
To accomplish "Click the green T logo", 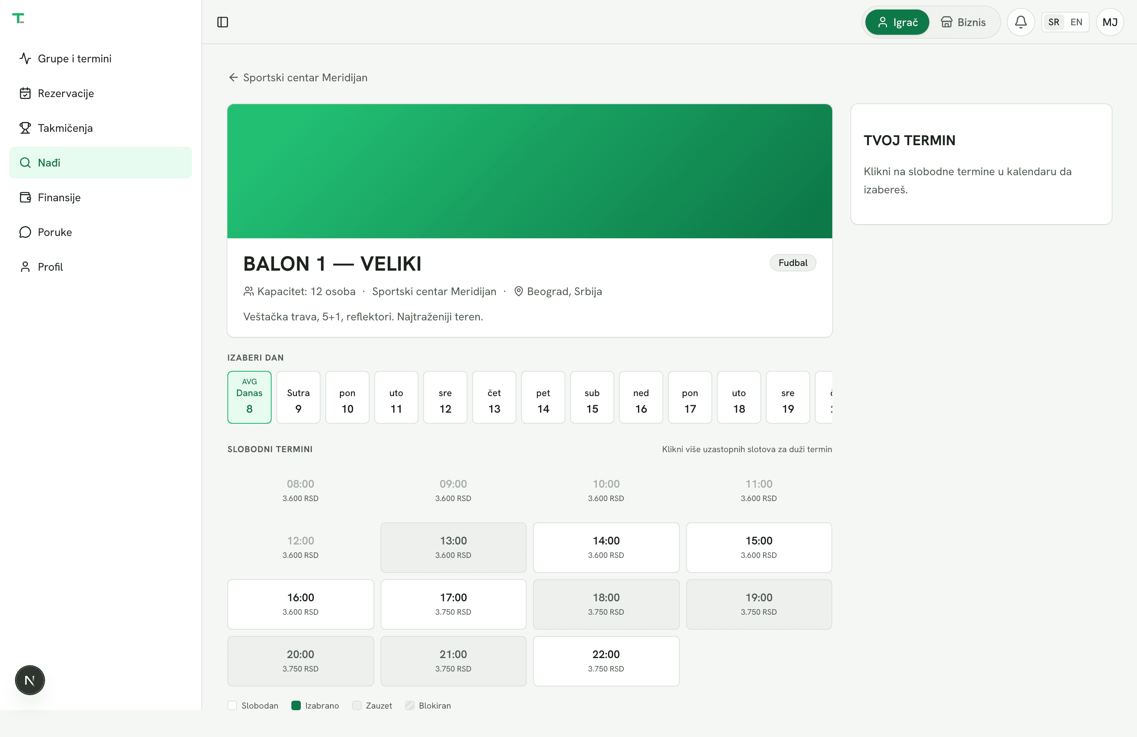I will [18, 18].
